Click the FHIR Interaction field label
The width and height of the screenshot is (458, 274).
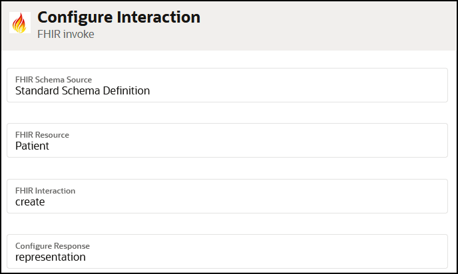pyautogui.click(x=45, y=191)
